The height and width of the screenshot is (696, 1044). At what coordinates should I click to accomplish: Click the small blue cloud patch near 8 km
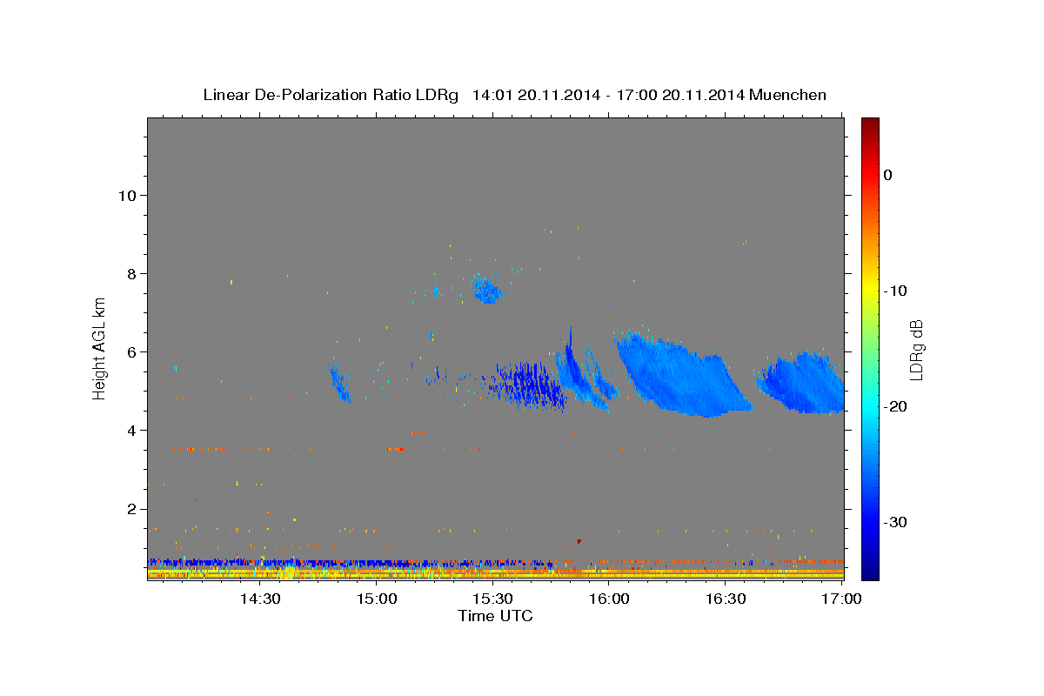tap(487, 289)
